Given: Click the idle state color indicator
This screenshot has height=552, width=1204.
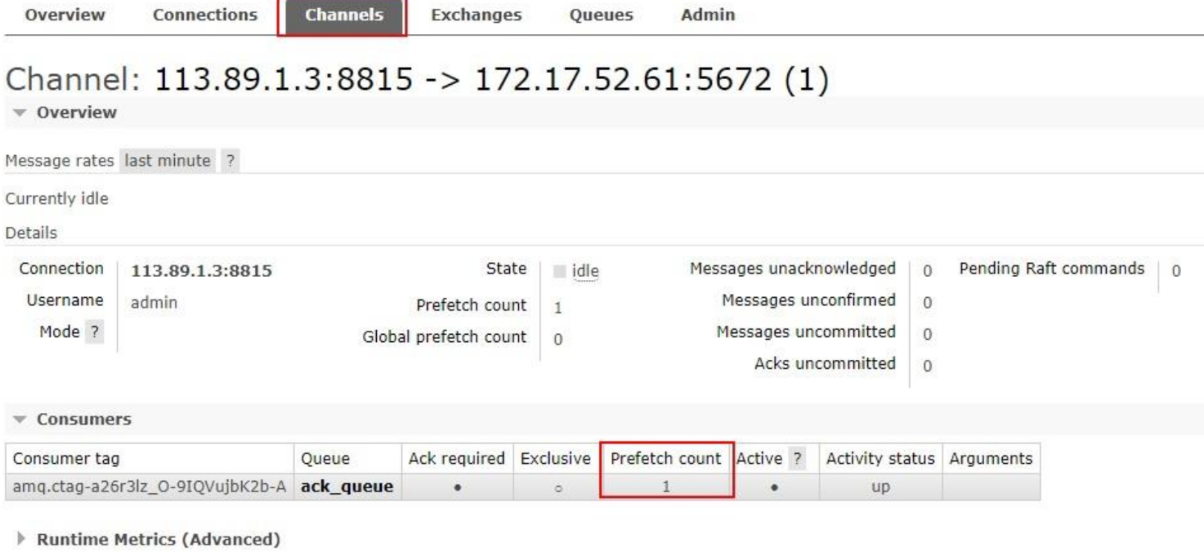Looking at the screenshot, I should (559, 271).
